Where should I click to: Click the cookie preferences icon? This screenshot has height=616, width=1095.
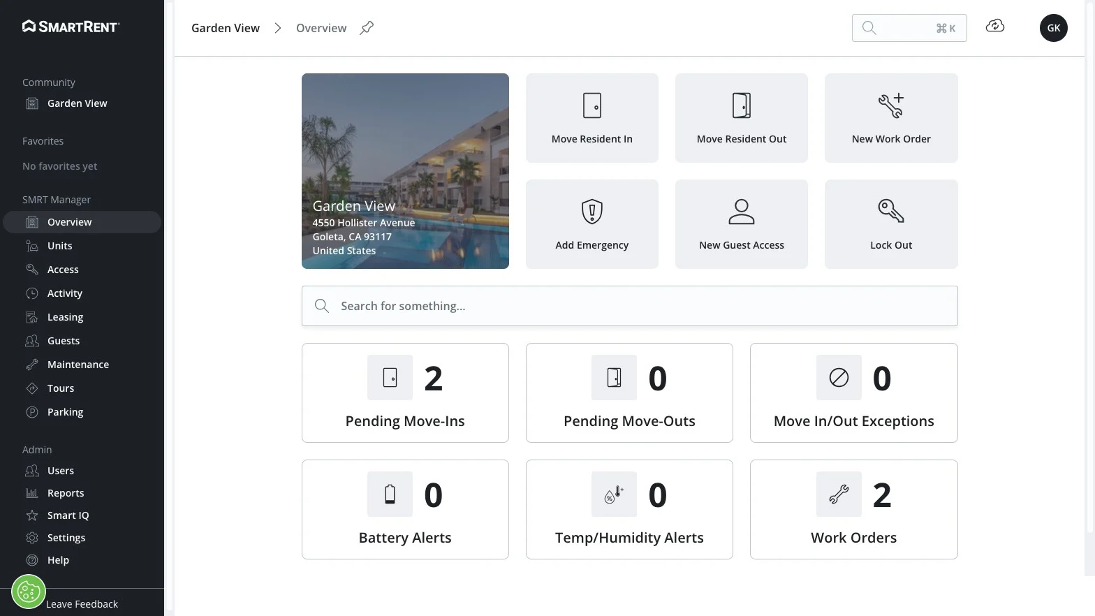click(29, 592)
